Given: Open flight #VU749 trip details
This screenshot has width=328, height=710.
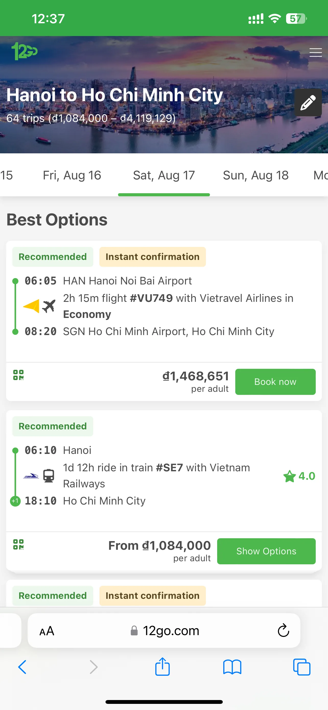Looking at the screenshot, I should [x=151, y=298].
